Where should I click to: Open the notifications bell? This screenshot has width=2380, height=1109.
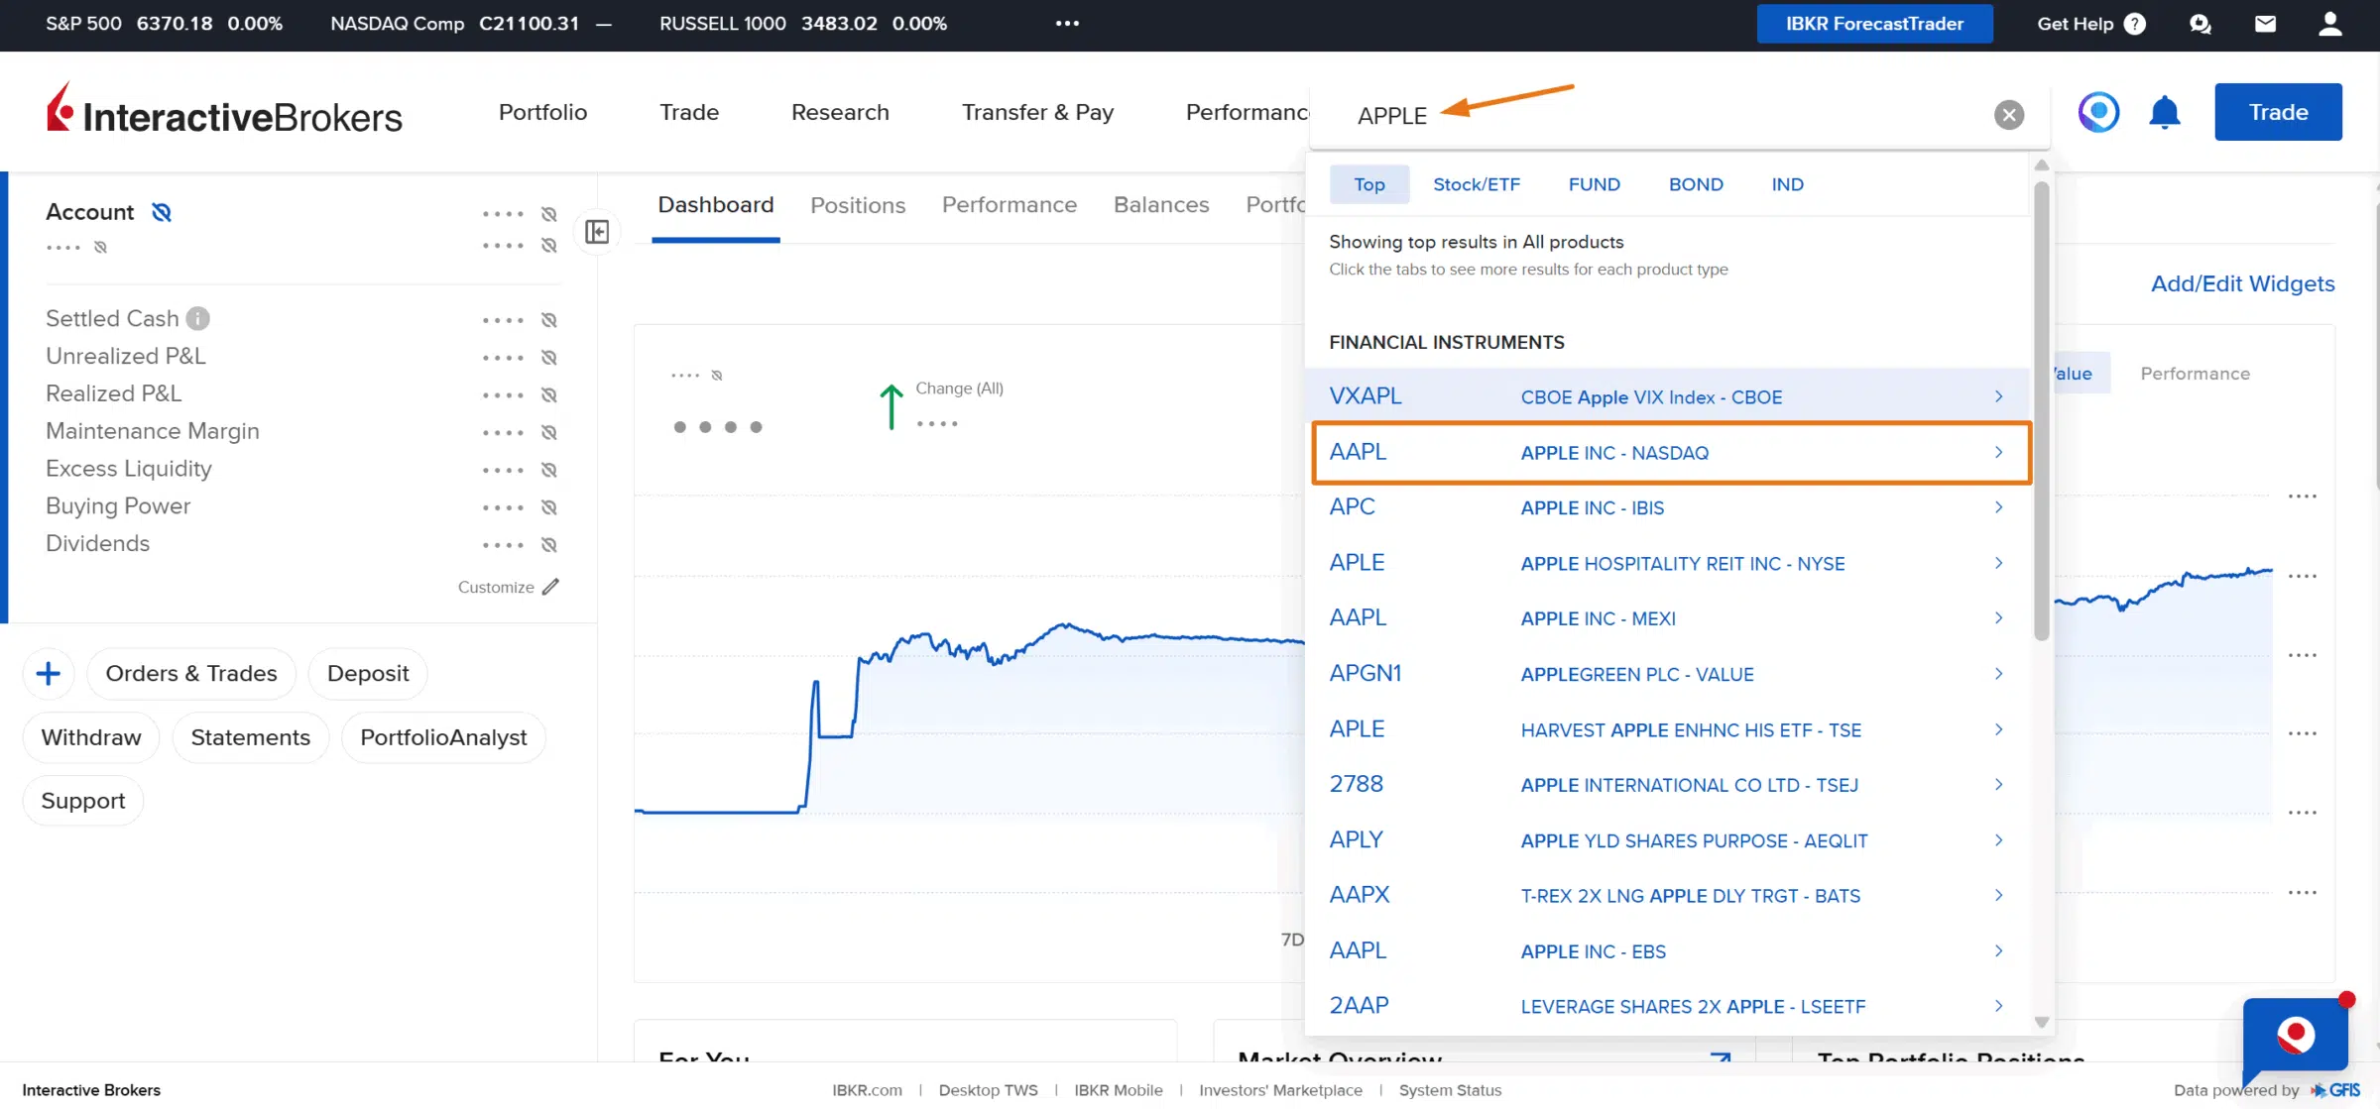[x=2164, y=112]
